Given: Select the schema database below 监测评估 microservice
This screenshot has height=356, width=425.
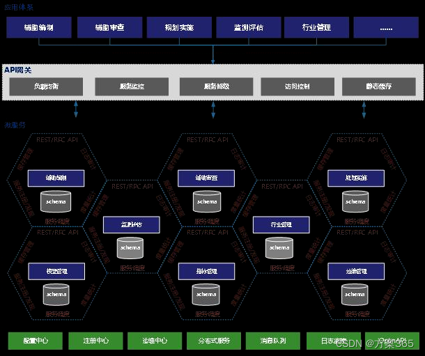Looking at the screenshot, I should (x=130, y=247).
